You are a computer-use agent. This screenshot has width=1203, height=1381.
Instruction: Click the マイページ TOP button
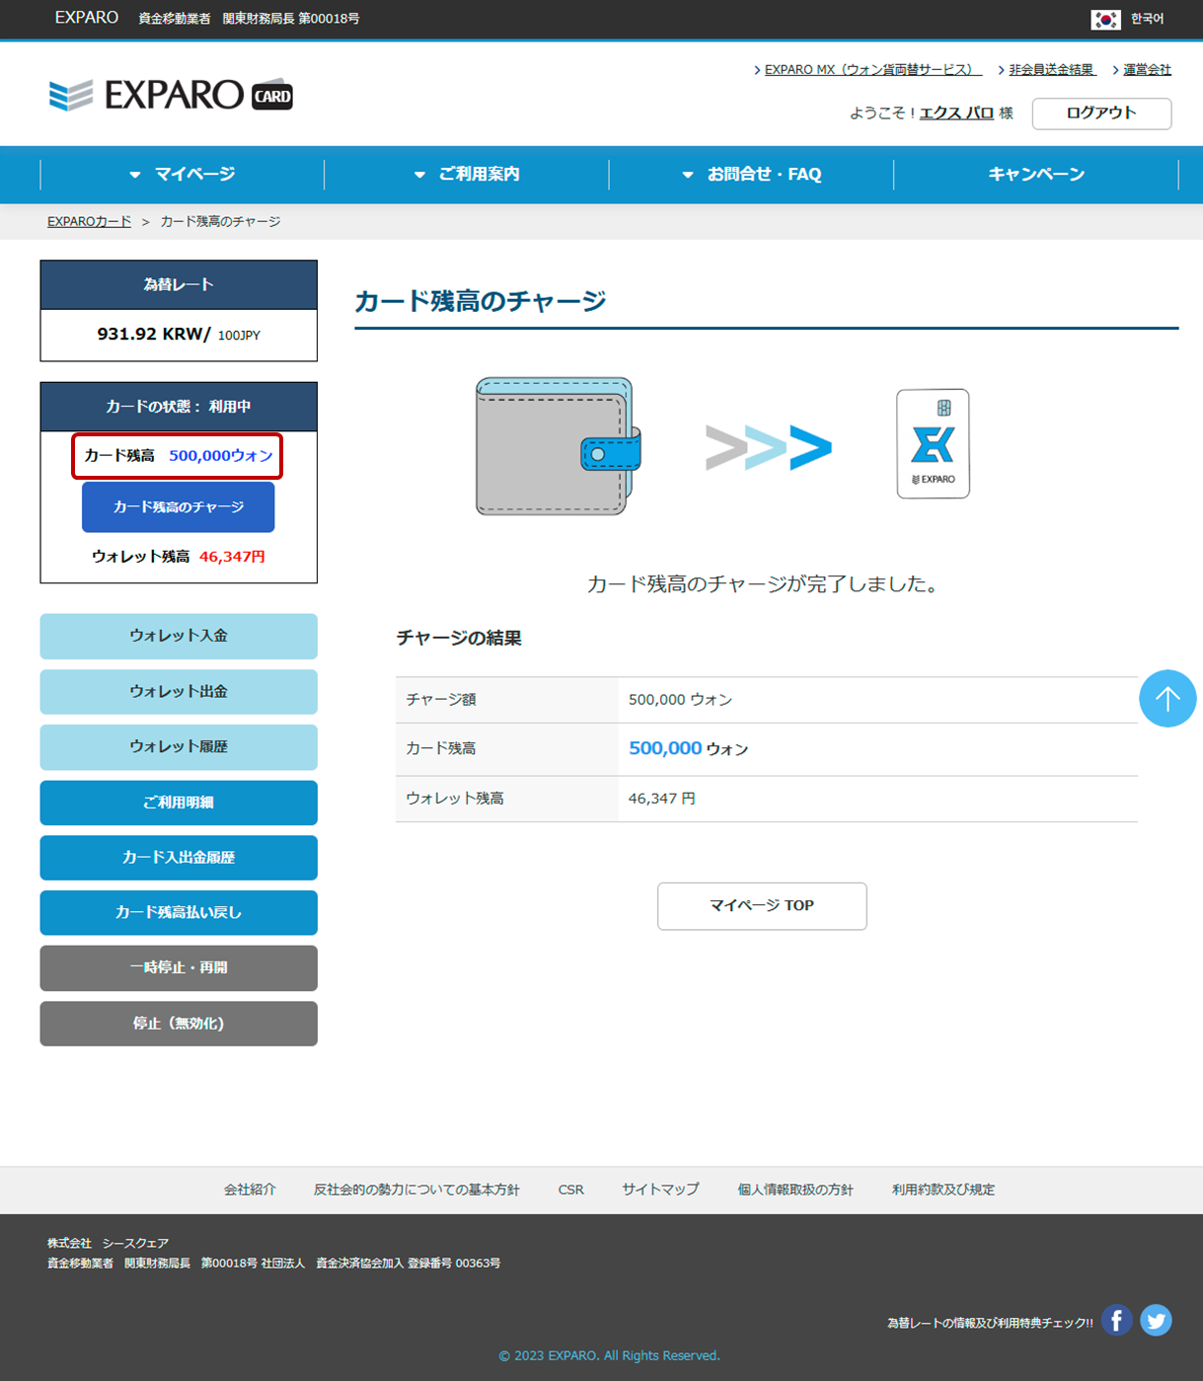point(762,906)
